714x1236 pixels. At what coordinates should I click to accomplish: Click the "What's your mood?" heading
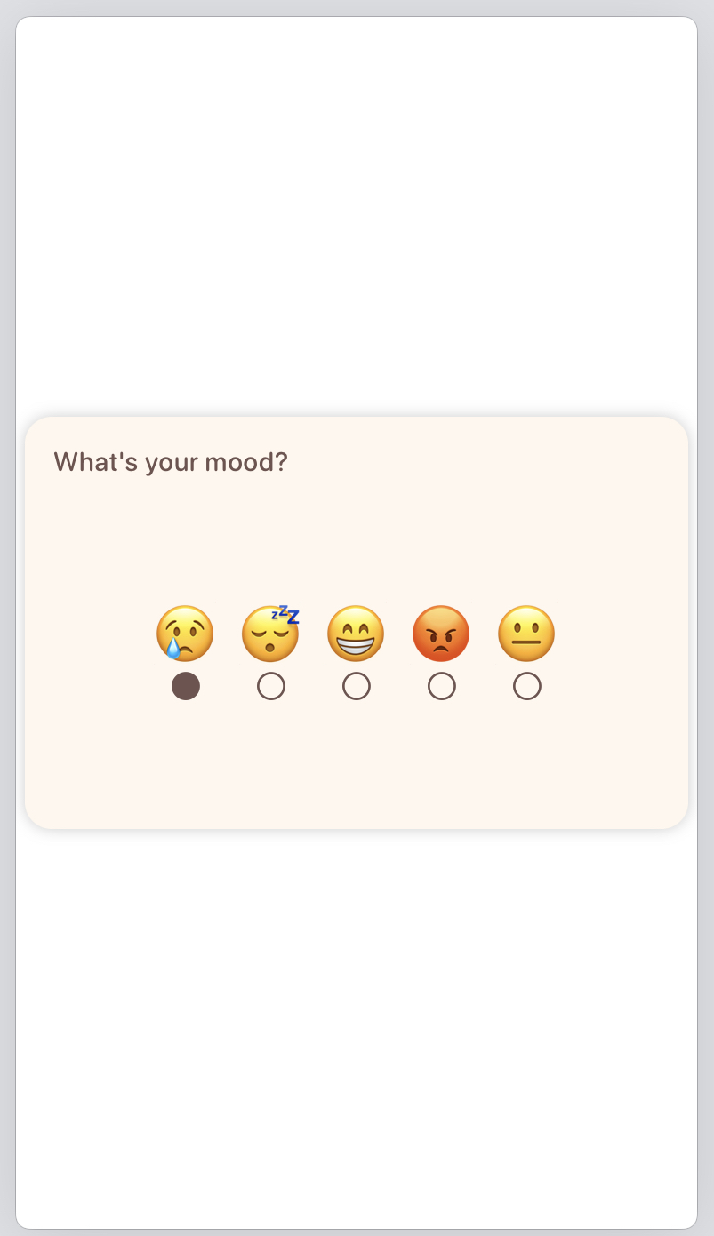tap(171, 462)
